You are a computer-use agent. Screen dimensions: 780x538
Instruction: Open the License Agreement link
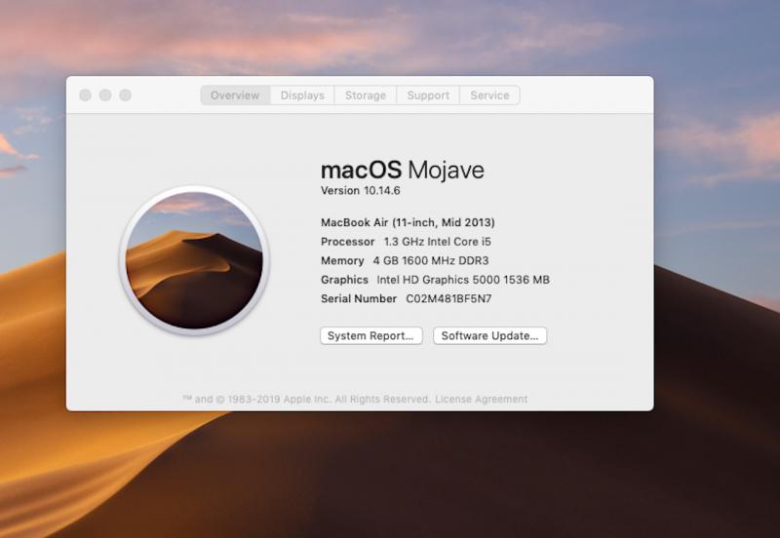[x=481, y=399]
